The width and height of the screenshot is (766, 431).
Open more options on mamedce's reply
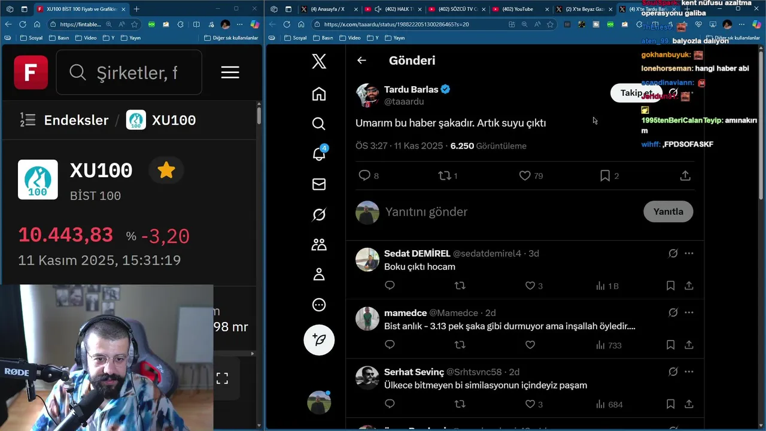[689, 312]
